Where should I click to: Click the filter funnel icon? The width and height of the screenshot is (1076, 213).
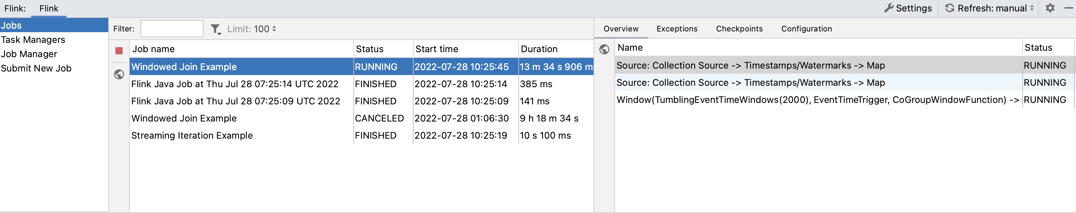click(215, 29)
